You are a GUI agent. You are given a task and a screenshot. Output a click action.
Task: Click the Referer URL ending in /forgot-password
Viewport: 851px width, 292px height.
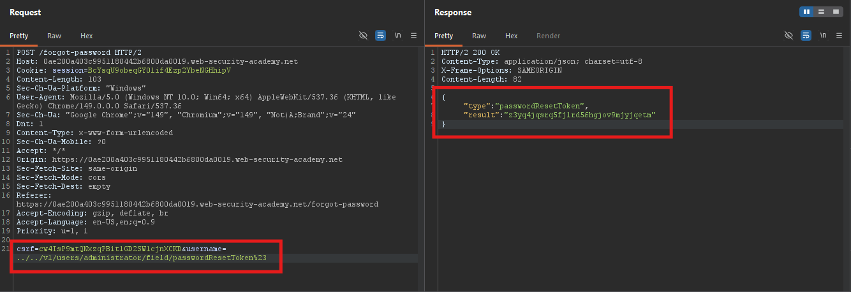[x=198, y=204]
